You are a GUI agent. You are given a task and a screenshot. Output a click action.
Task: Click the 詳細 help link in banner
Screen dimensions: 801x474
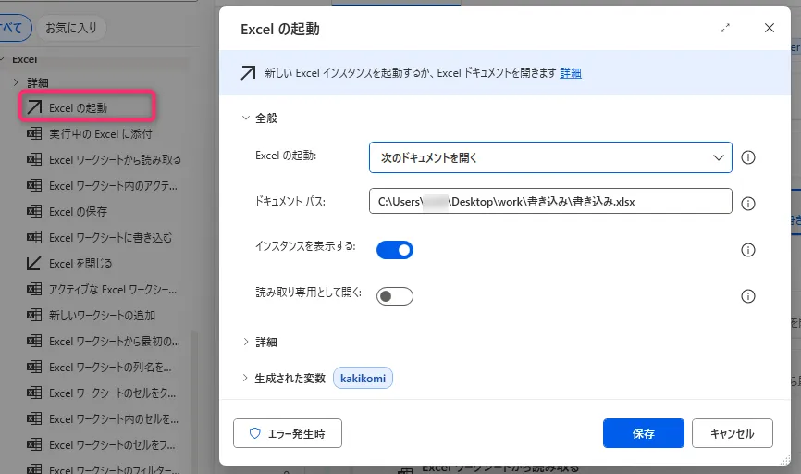coord(571,73)
